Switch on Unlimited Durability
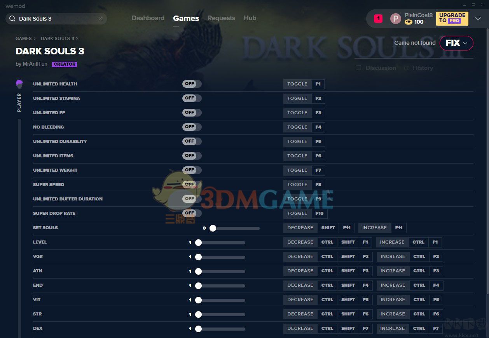 [192, 141]
